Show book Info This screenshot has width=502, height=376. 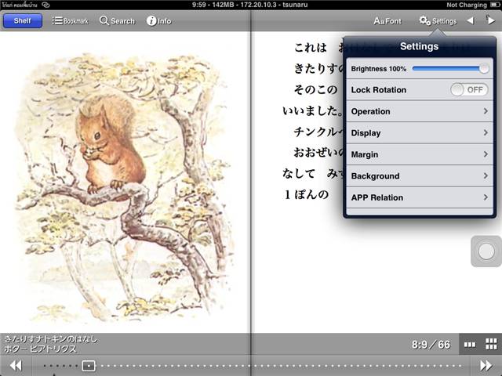click(159, 21)
